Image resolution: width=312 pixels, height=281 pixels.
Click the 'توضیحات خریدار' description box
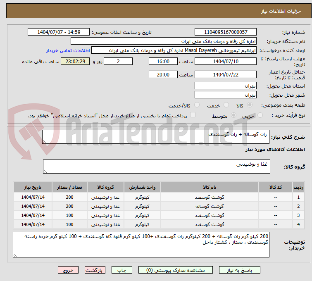141,244
